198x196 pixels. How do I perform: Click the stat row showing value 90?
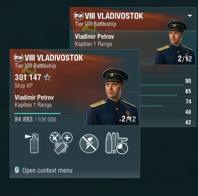click(168, 81)
